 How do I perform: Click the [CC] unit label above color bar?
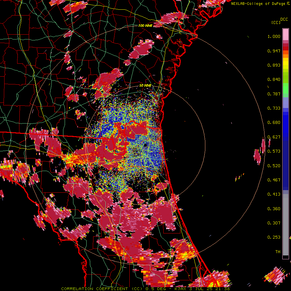276,23
